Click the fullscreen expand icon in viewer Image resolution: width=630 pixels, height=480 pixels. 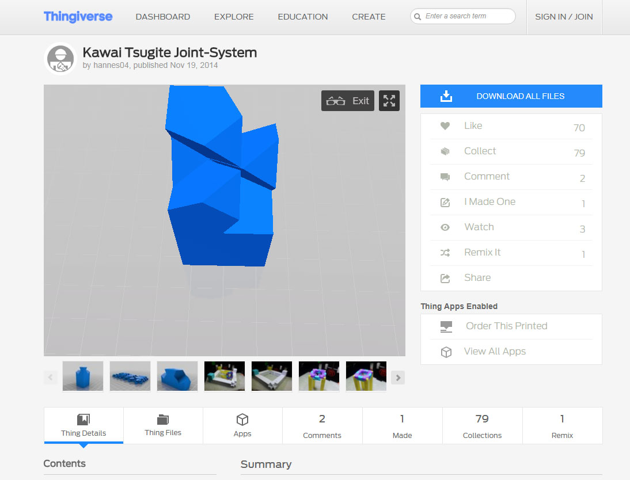click(389, 101)
